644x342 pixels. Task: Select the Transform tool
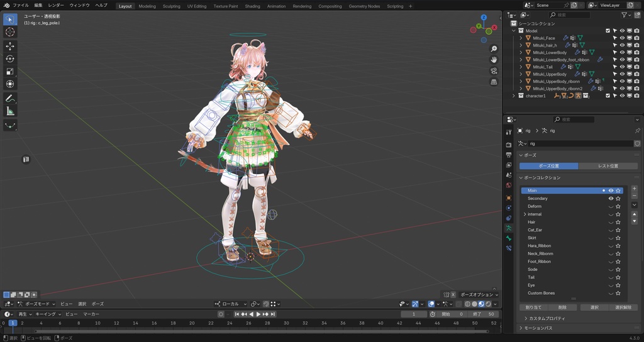coord(10,84)
